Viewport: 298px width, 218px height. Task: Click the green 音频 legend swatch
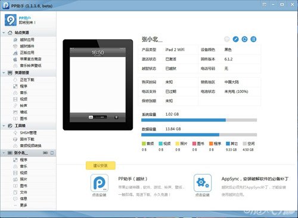pos(144,144)
